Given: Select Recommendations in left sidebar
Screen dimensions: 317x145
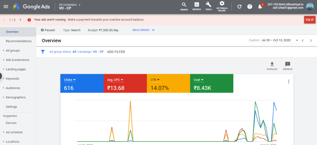Looking at the screenshot, I should [19, 41].
